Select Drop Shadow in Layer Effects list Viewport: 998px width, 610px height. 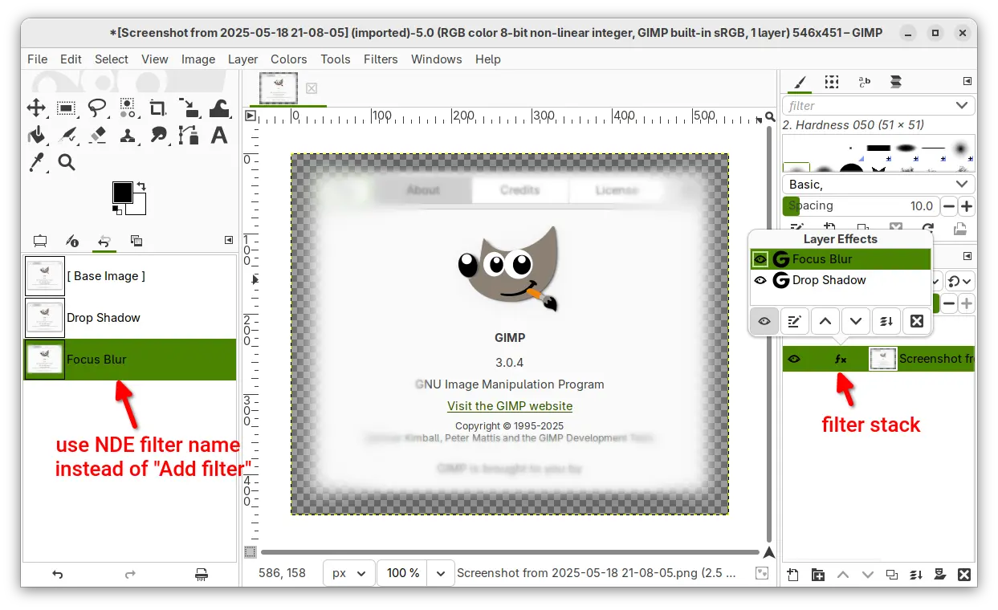[841, 280]
